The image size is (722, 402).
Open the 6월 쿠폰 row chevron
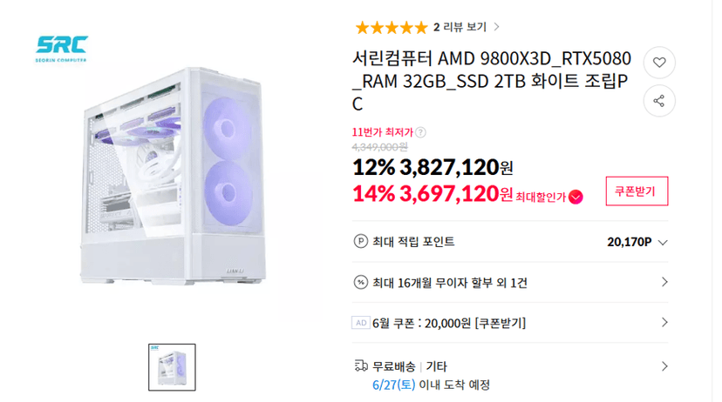click(664, 322)
